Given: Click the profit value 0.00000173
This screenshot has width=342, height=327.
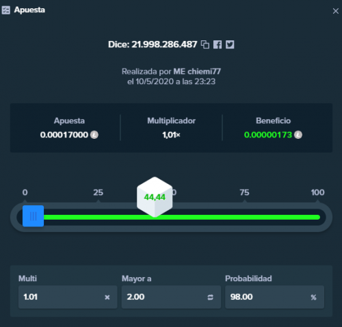Looking at the screenshot, I should [x=268, y=135].
